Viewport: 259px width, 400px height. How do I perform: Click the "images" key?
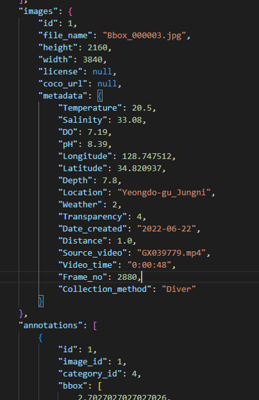point(38,12)
